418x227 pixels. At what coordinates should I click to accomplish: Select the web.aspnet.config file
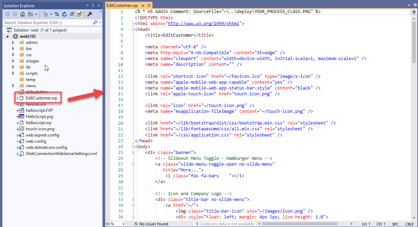(x=42, y=135)
